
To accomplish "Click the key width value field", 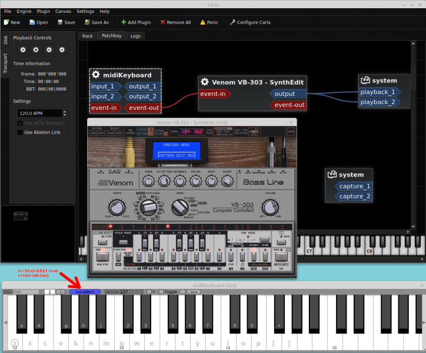I will (x=49, y=292).
